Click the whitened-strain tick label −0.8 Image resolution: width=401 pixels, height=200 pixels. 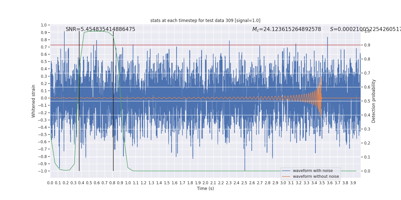point(42,156)
